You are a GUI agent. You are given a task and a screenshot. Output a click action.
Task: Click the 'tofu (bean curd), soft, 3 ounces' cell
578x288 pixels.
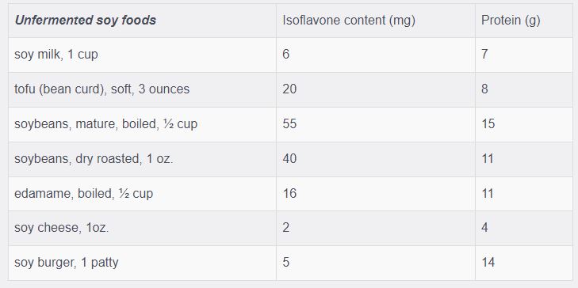coord(142,89)
